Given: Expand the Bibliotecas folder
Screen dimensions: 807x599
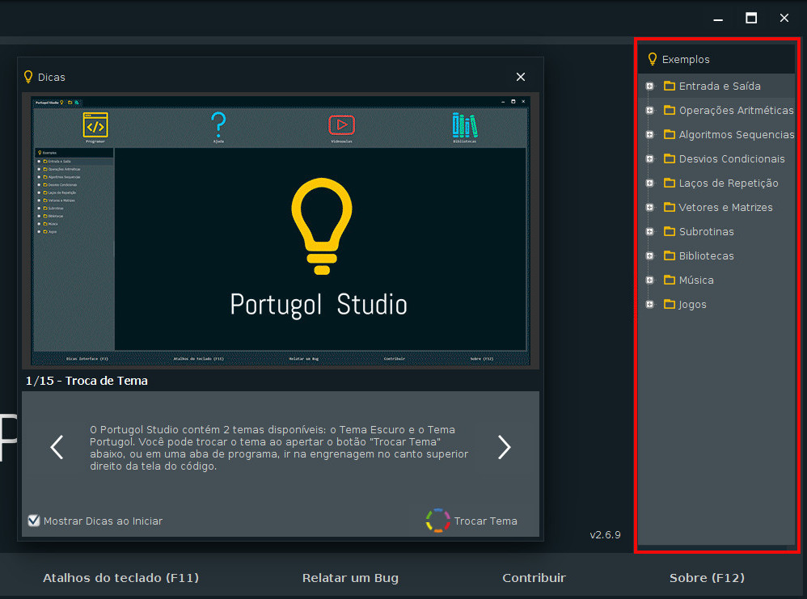Looking at the screenshot, I should pyautogui.click(x=649, y=255).
